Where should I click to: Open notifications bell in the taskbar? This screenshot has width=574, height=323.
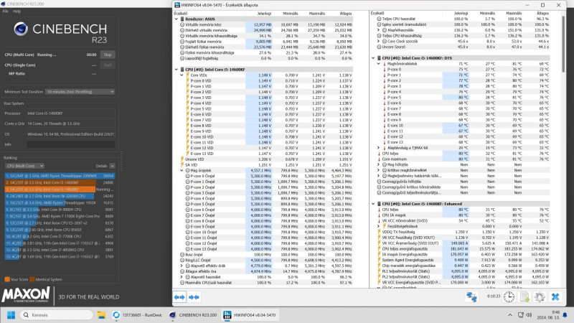[565, 315]
